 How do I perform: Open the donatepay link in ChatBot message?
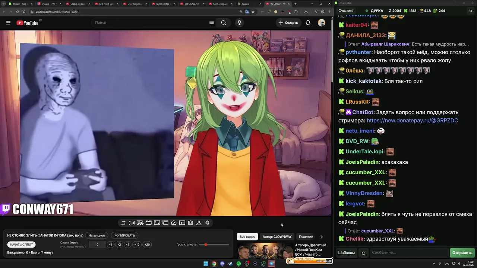coord(412,121)
